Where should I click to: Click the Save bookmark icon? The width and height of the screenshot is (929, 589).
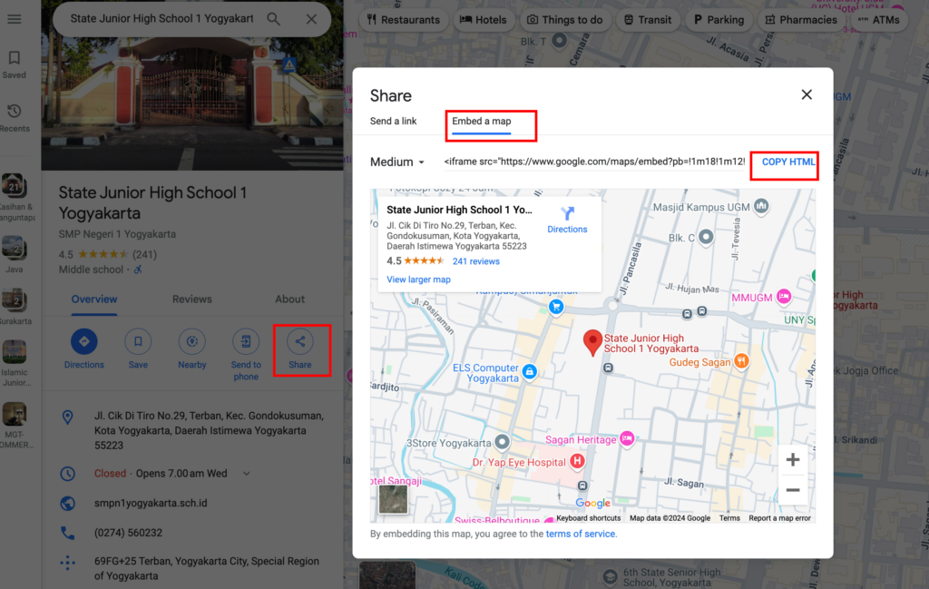pyautogui.click(x=138, y=341)
